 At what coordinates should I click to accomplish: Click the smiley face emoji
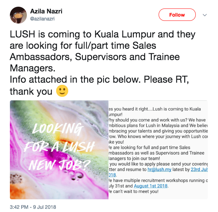click(x=62, y=91)
